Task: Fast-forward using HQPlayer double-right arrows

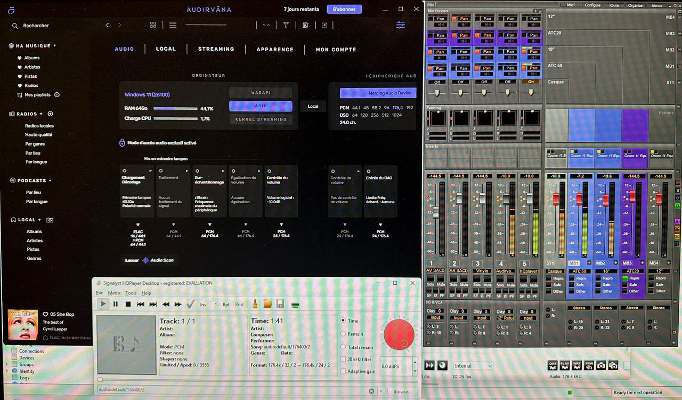Action: [178, 304]
